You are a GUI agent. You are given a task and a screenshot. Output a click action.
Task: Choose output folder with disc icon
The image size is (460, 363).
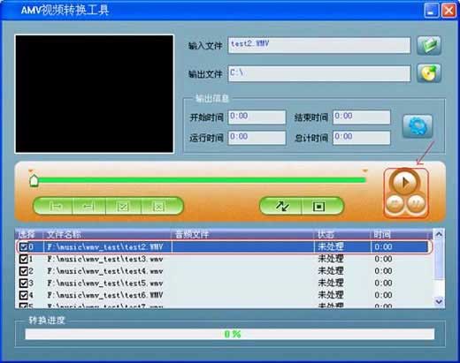[429, 73]
